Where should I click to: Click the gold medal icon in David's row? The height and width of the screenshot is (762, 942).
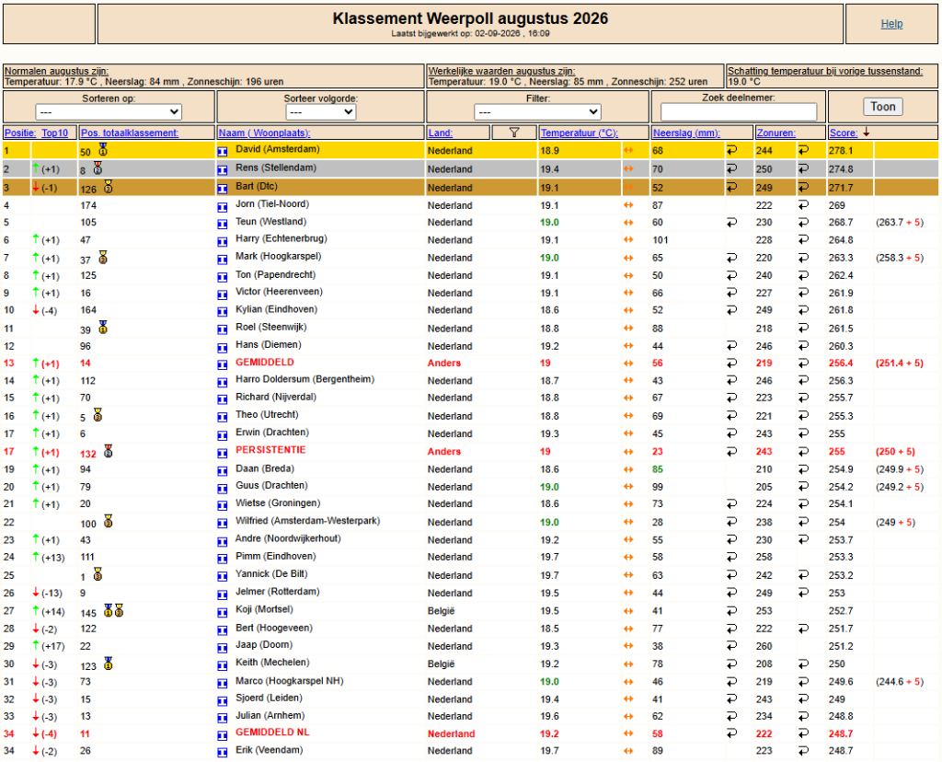103,150
